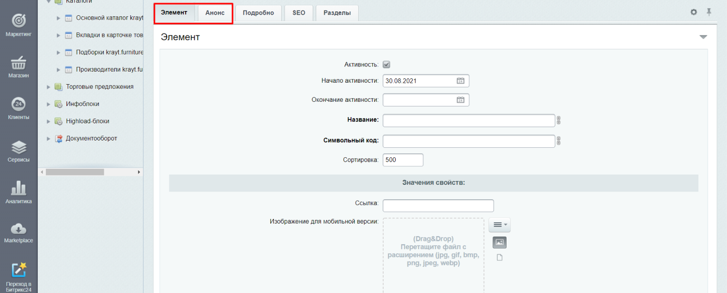727x293 pixels.
Task: Click the Сортировка input field
Action: point(403,160)
